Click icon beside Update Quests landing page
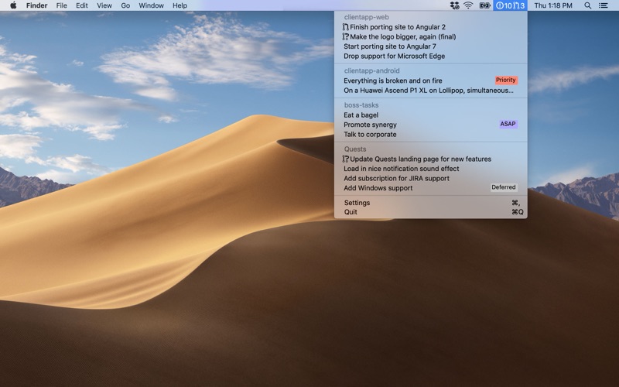619x387 pixels. tap(346, 159)
